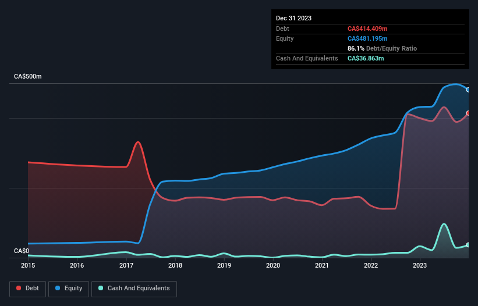Click the teal Cash legend dot
The height and width of the screenshot is (306, 478).
point(101,288)
